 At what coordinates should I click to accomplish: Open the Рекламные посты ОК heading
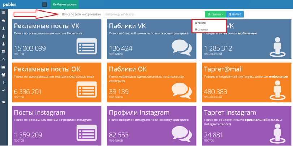tap(47, 69)
